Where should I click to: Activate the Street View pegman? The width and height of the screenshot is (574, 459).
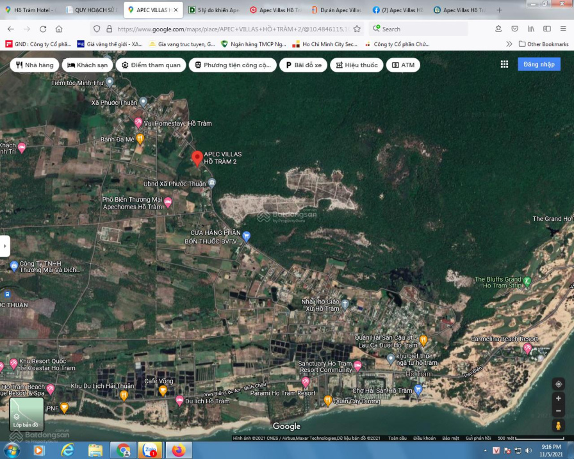559,425
